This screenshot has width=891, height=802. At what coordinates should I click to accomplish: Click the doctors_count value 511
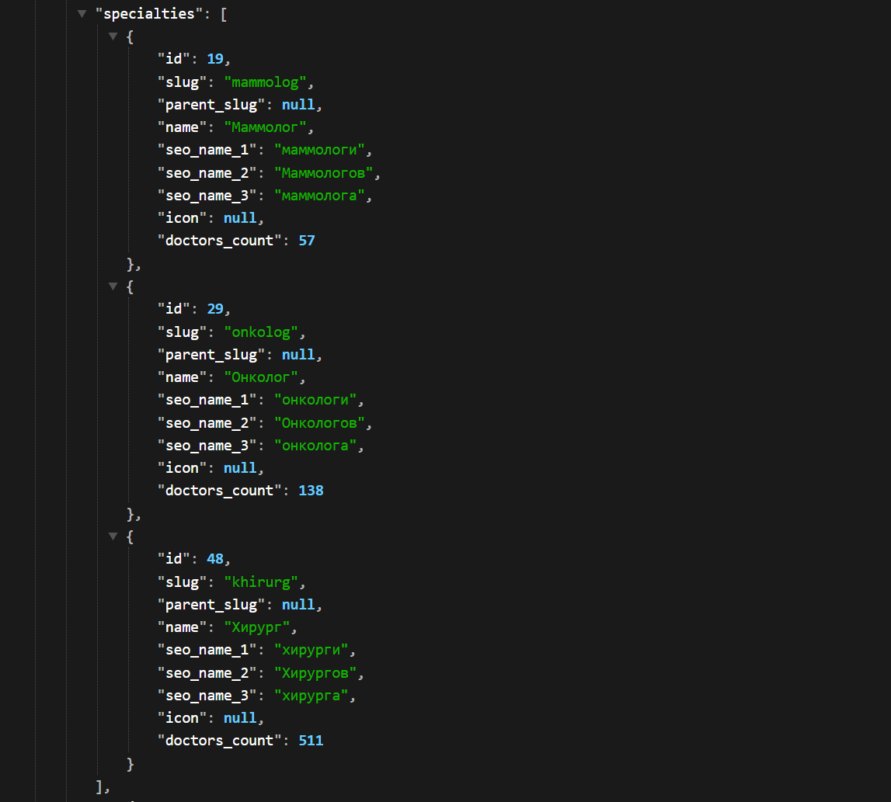[311, 741]
